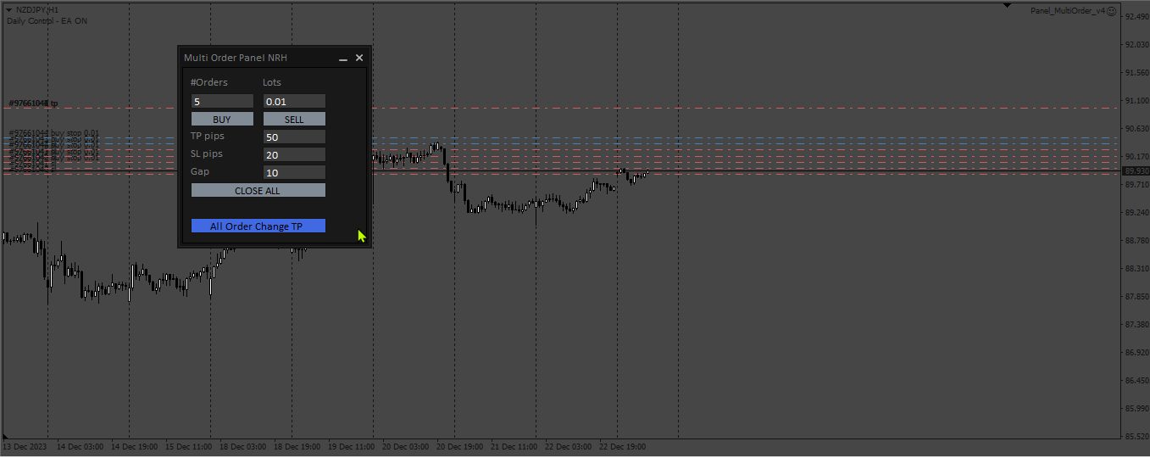Click the SELL button in the panel
This screenshot has height=458, width=1150.
click(294, 120)
